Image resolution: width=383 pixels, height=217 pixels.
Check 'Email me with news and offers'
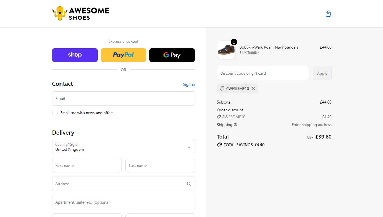[x=55, y=113]
